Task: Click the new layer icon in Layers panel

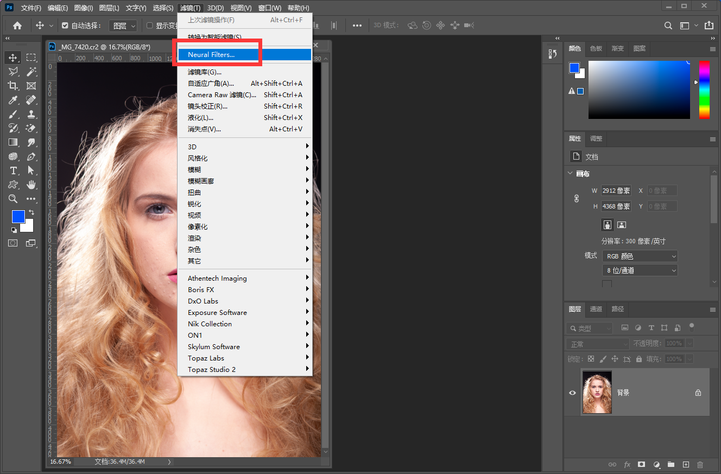Action: 686,465
